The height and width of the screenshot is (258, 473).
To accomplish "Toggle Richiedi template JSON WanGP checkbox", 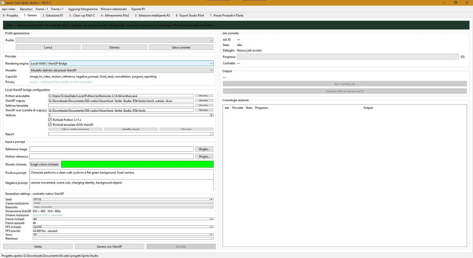I will [50, 125].
